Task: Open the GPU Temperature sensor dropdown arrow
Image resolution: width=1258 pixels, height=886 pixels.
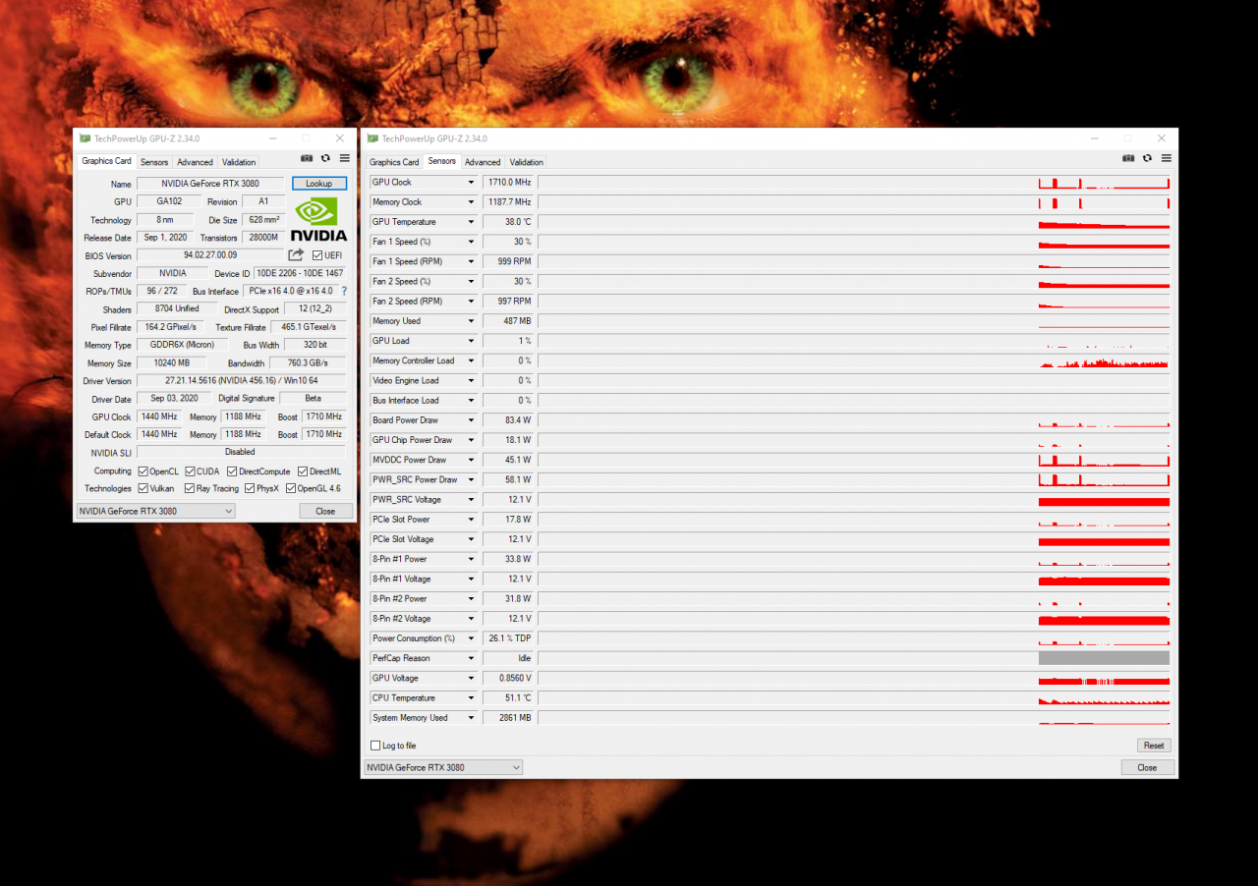Action: click(x=471, y=222)
